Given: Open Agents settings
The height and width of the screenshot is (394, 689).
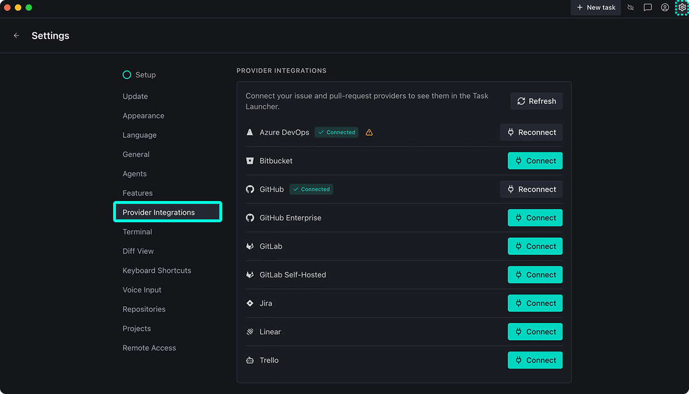Looking at the screenshot, I should pos(135,173).
